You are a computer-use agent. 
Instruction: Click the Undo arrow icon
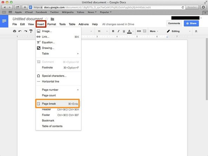click(20, 31)
